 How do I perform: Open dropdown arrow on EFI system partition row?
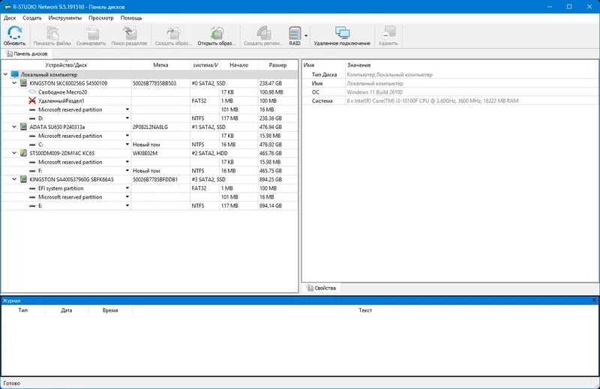pos(127,188)
